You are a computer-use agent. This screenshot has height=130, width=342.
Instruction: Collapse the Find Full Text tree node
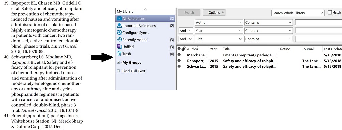pos(119,71)
